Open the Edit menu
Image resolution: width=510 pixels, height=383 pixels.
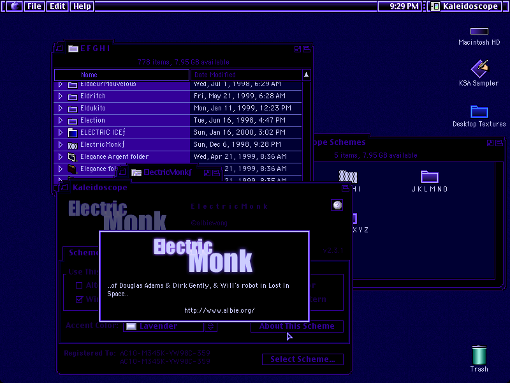[57, 6]
